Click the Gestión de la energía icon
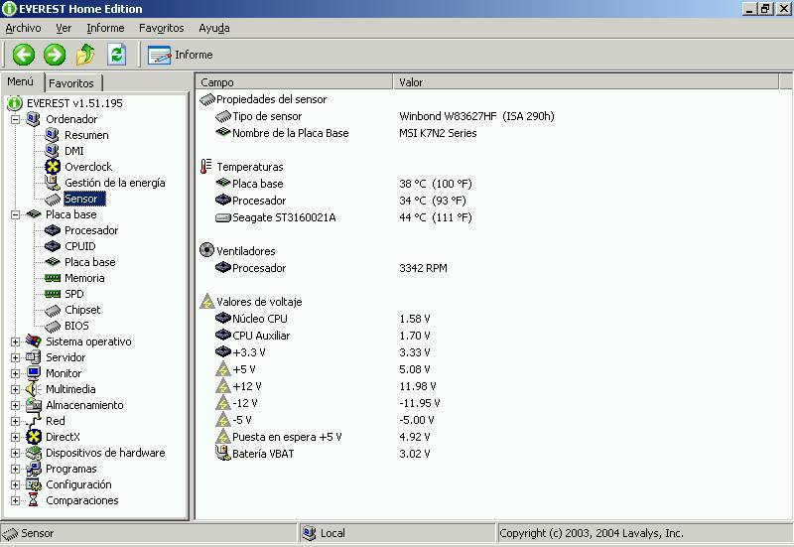Viewport: 794px width, 547px height. click(53, 183)
